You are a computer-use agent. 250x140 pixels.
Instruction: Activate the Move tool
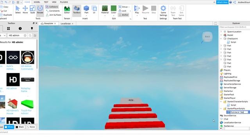point(25,10)
